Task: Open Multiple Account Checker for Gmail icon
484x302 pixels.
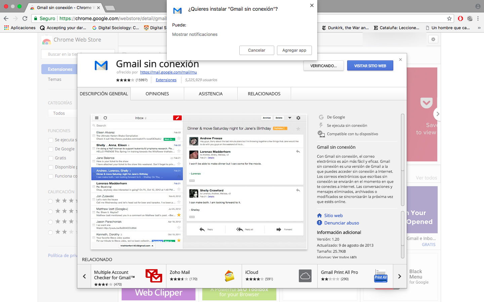Action: [x=154, y=276]
